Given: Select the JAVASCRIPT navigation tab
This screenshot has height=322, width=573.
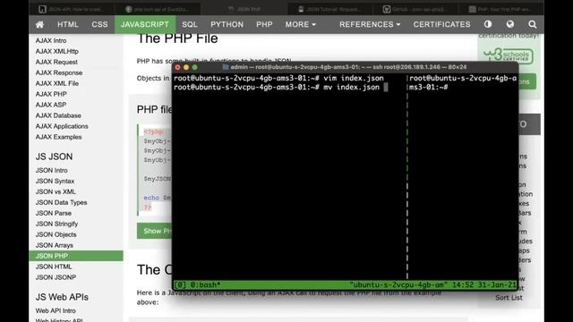Looking at the screenshot, I should 145,24.
